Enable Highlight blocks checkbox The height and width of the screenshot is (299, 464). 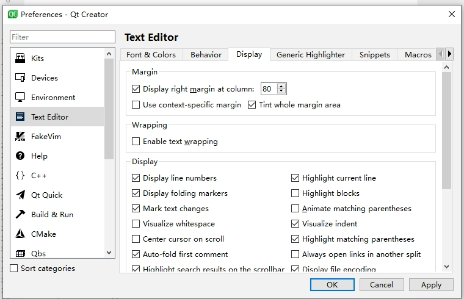point(295,193)
